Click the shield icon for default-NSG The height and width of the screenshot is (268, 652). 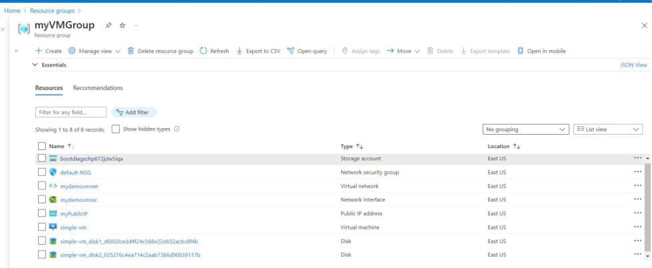click(x=53, y=172)
